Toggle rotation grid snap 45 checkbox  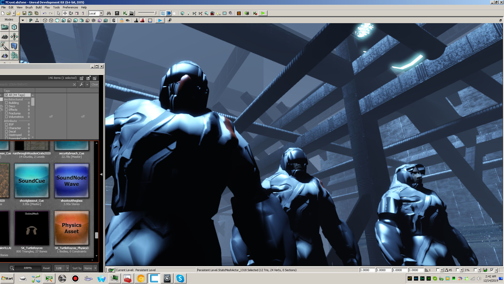458,270
